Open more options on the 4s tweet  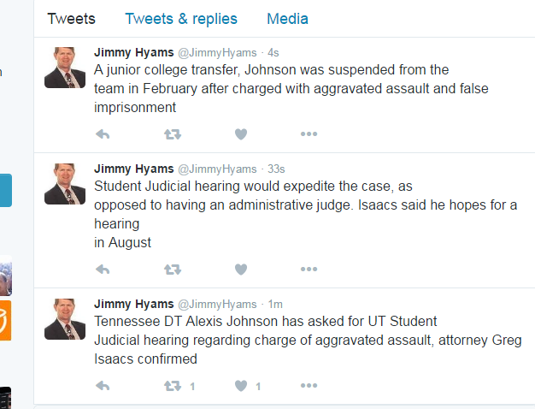point(309,134)
